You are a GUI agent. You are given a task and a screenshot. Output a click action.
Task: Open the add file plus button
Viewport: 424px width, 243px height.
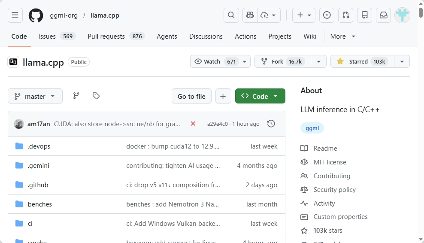click(223, 96)
